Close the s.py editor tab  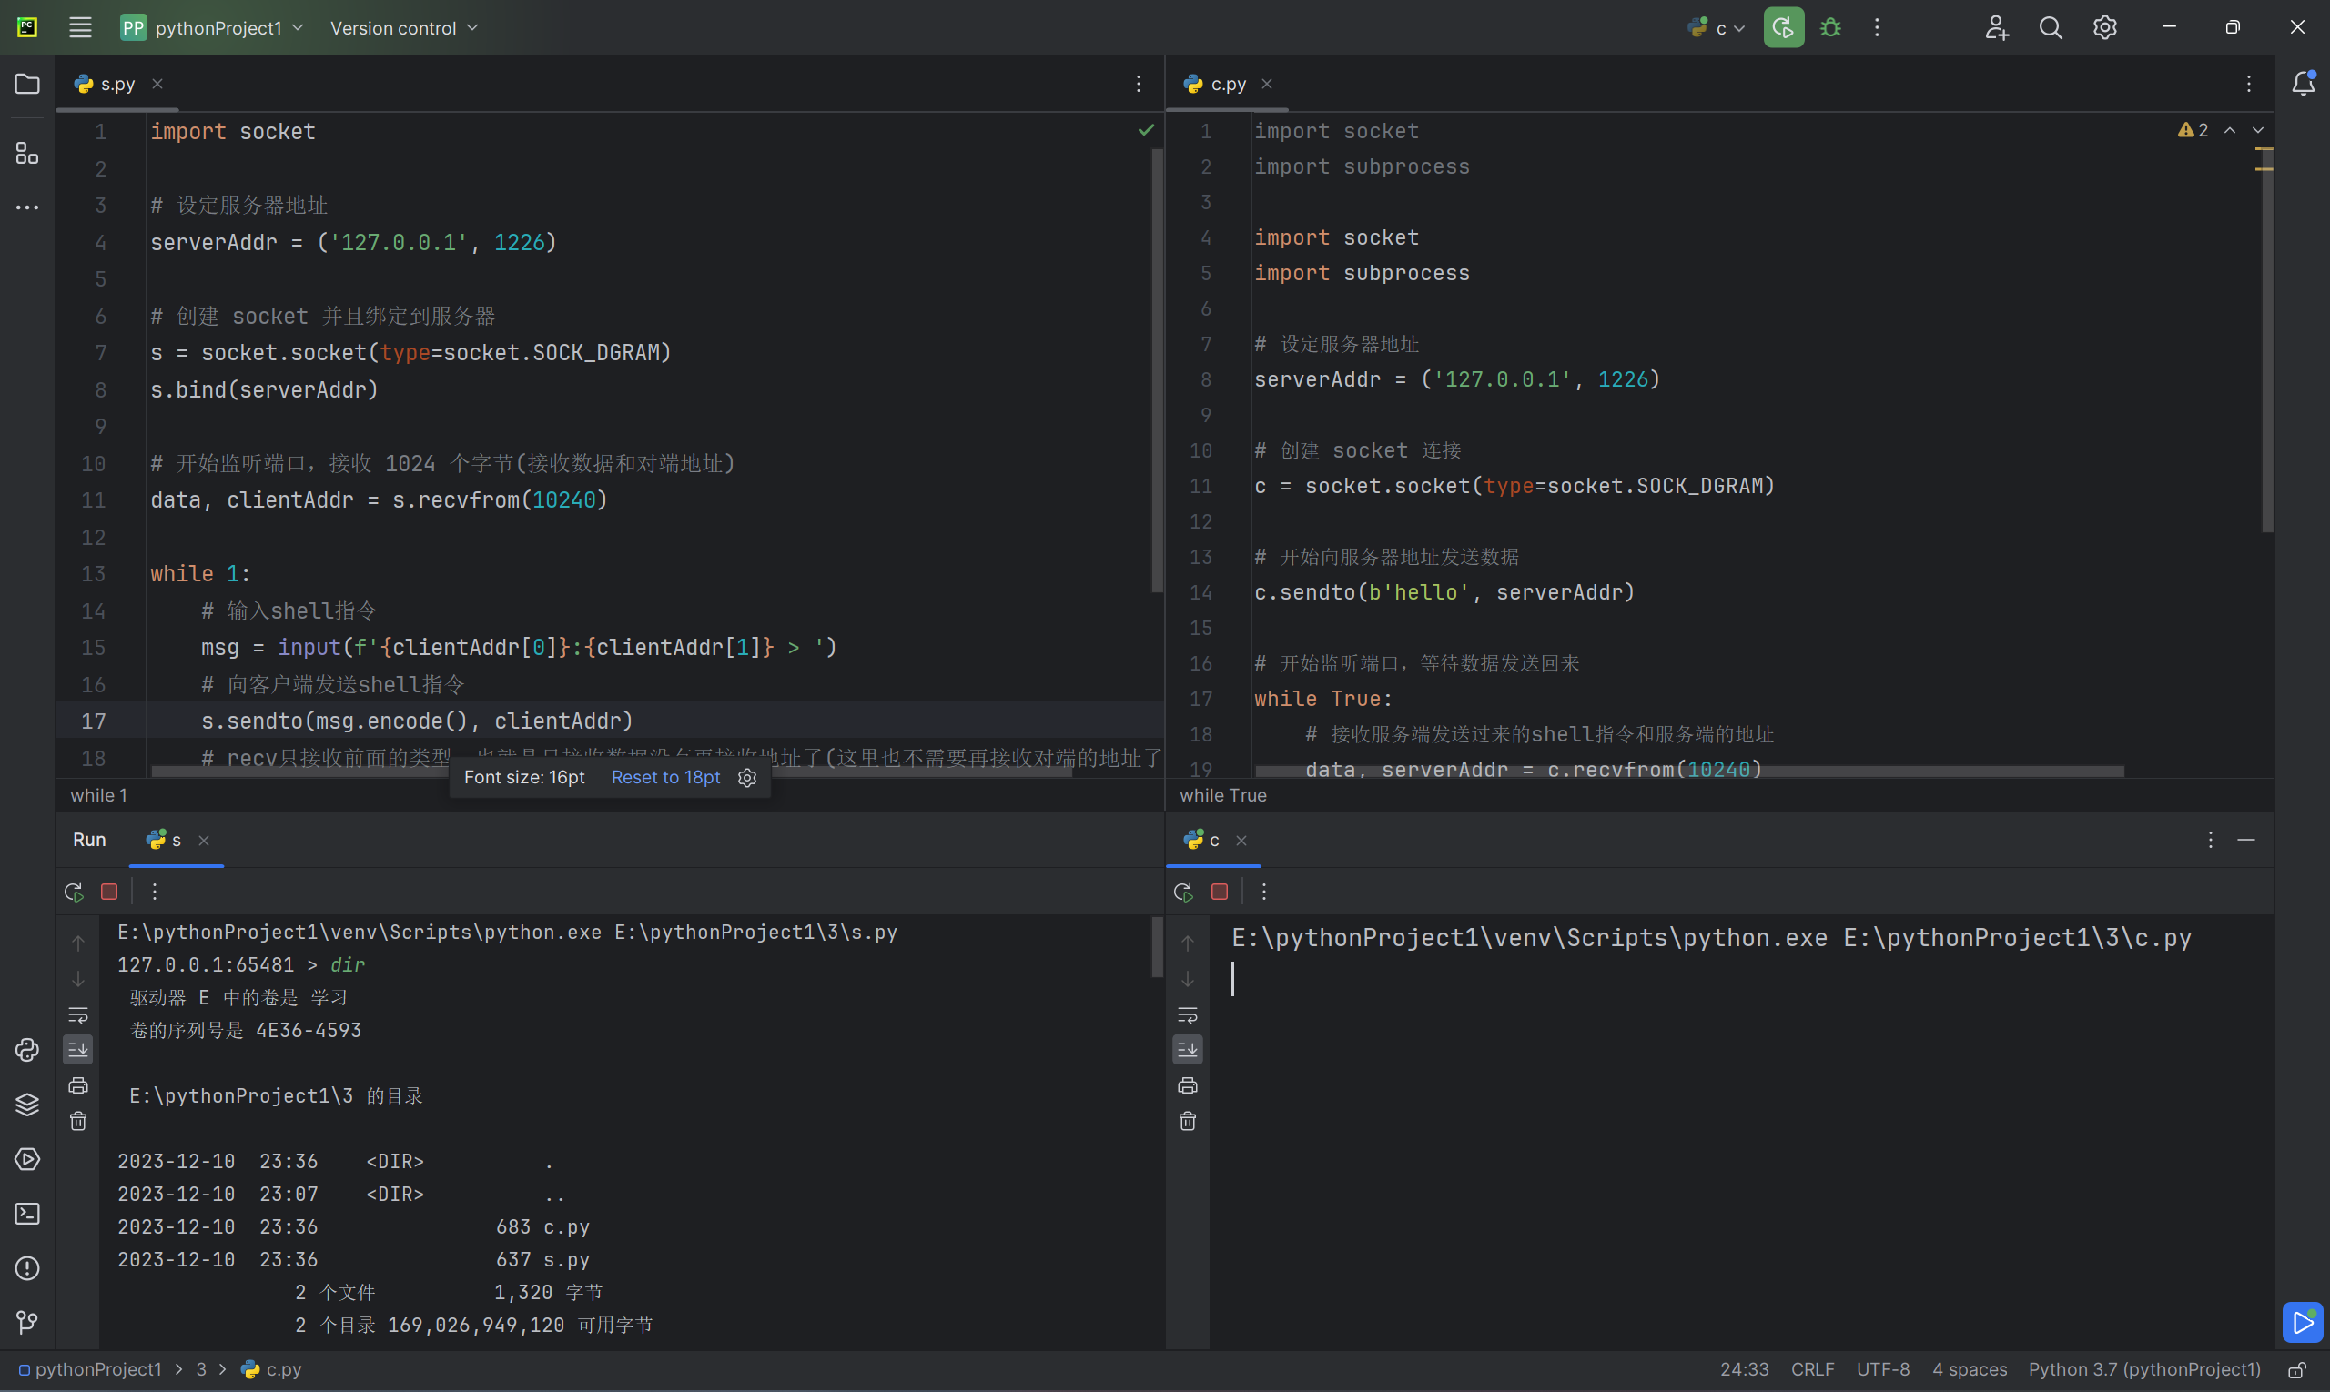[x=157, y=84]
